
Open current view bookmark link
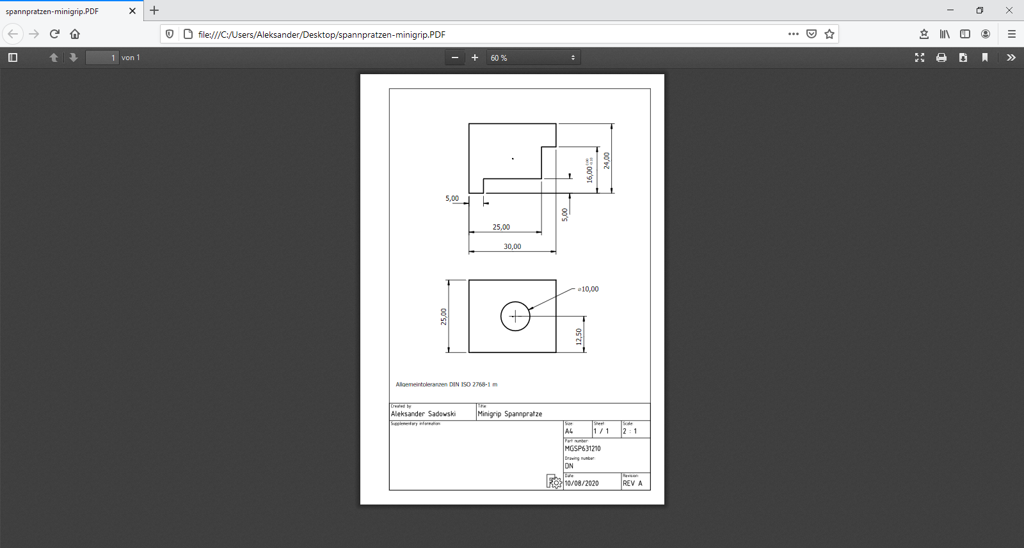coord(985,58)
